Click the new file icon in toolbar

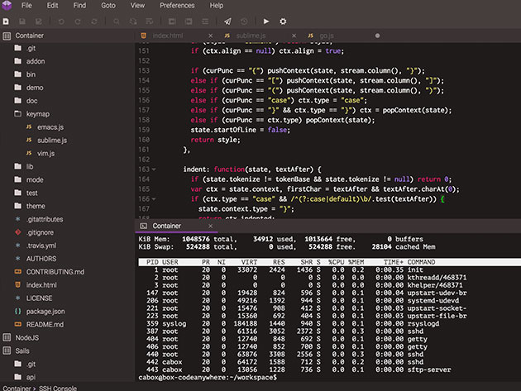6,21
